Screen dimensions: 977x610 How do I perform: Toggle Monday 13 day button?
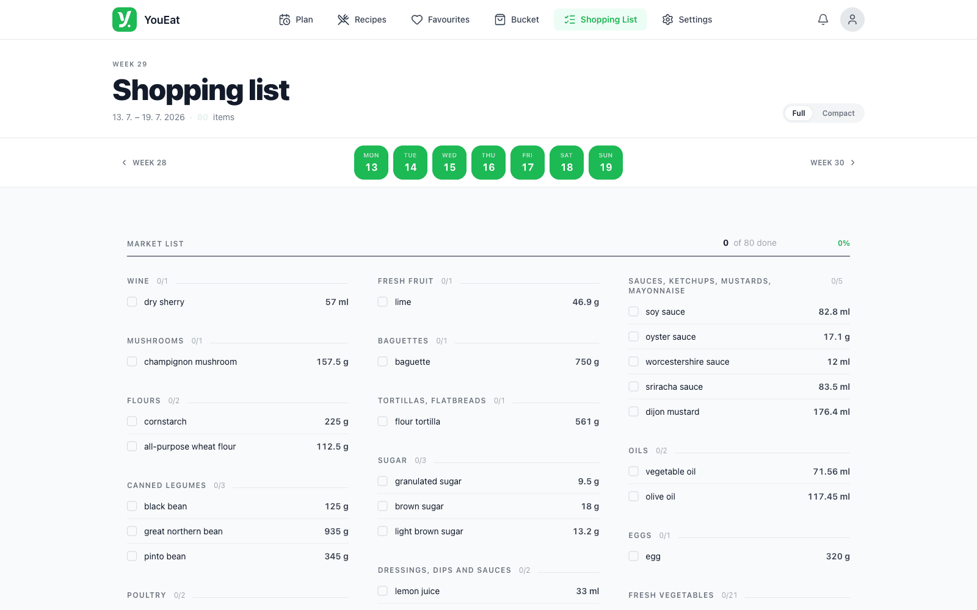(371, 163)
